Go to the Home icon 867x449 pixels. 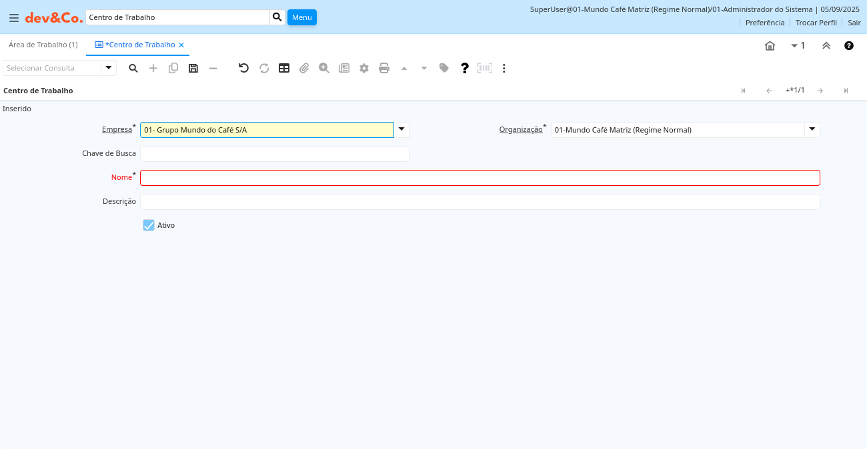(770, 46)
